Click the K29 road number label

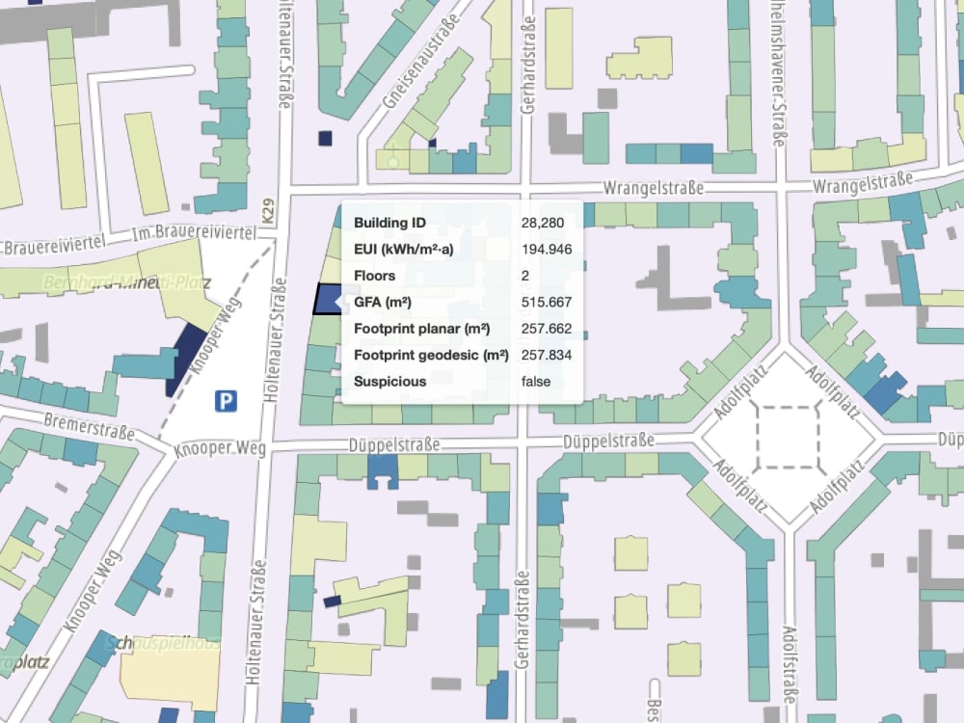pos(268,211)
